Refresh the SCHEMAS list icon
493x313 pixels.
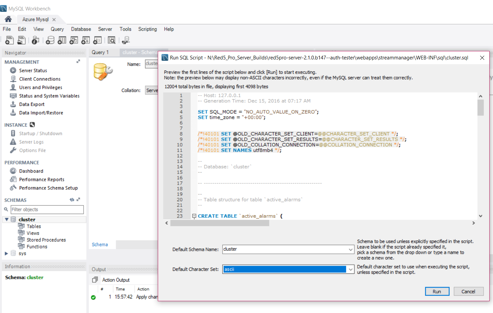tap(72, 200)
